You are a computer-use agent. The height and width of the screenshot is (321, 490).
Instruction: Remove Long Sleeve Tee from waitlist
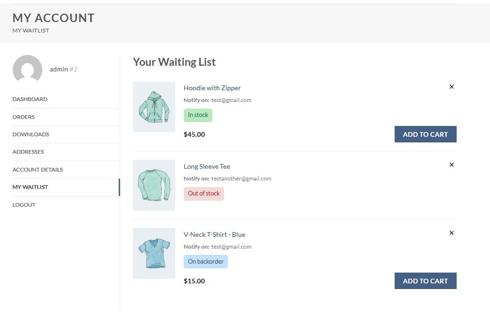click(451, 165)
